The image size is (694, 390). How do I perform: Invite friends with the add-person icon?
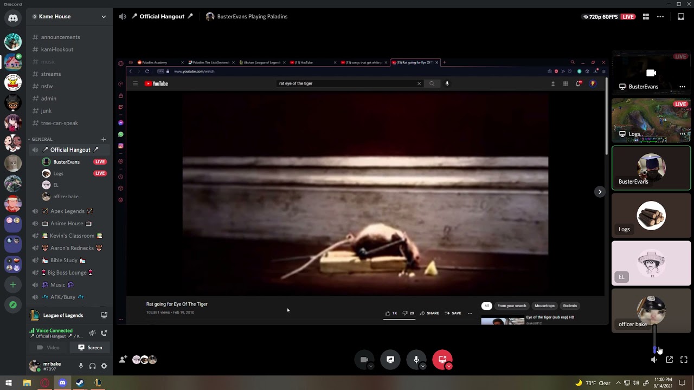123,359
